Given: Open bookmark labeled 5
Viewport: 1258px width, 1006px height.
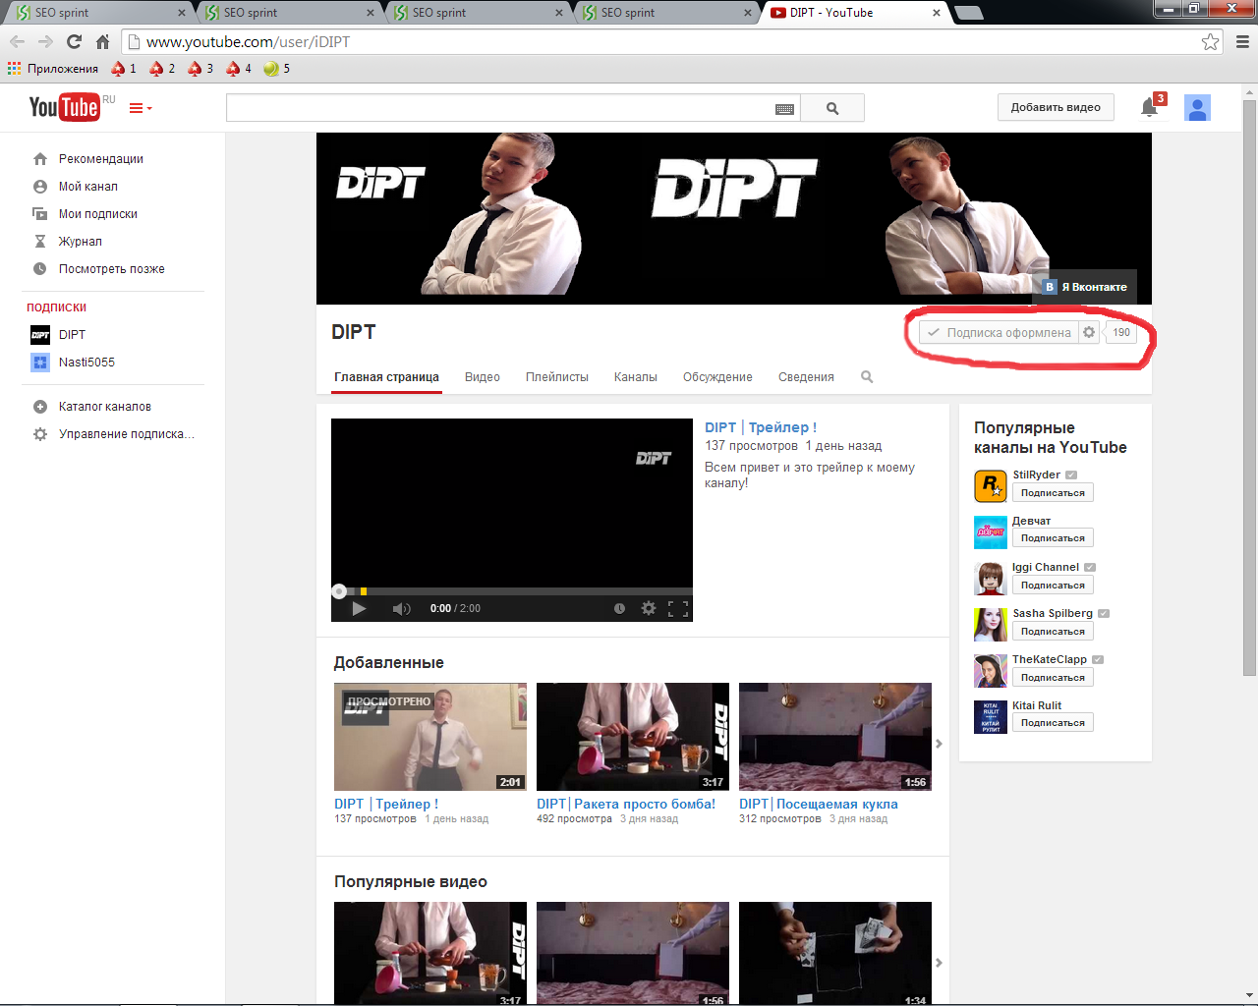Looking at the screenshot, I should tap(276, 69).
